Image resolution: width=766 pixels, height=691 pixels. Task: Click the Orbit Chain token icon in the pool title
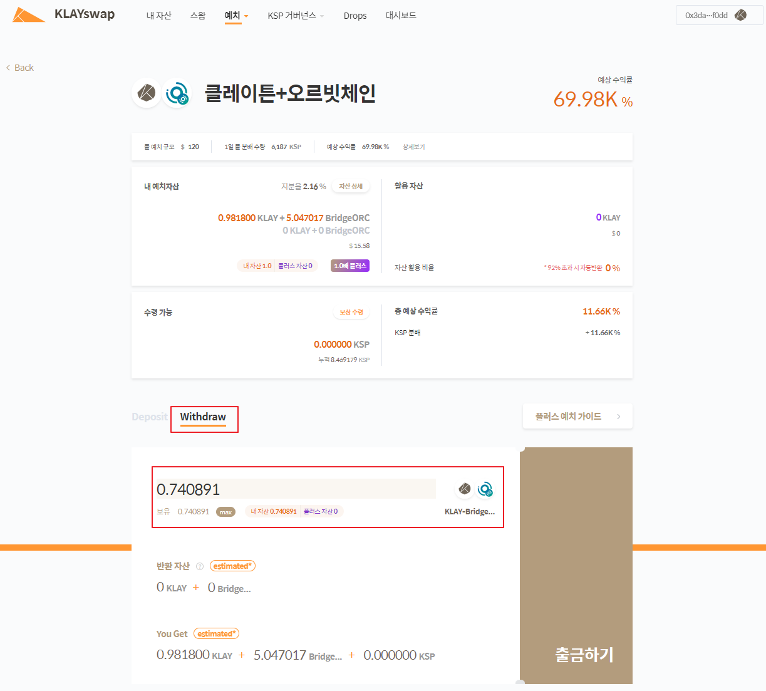[x=177, y=94]
